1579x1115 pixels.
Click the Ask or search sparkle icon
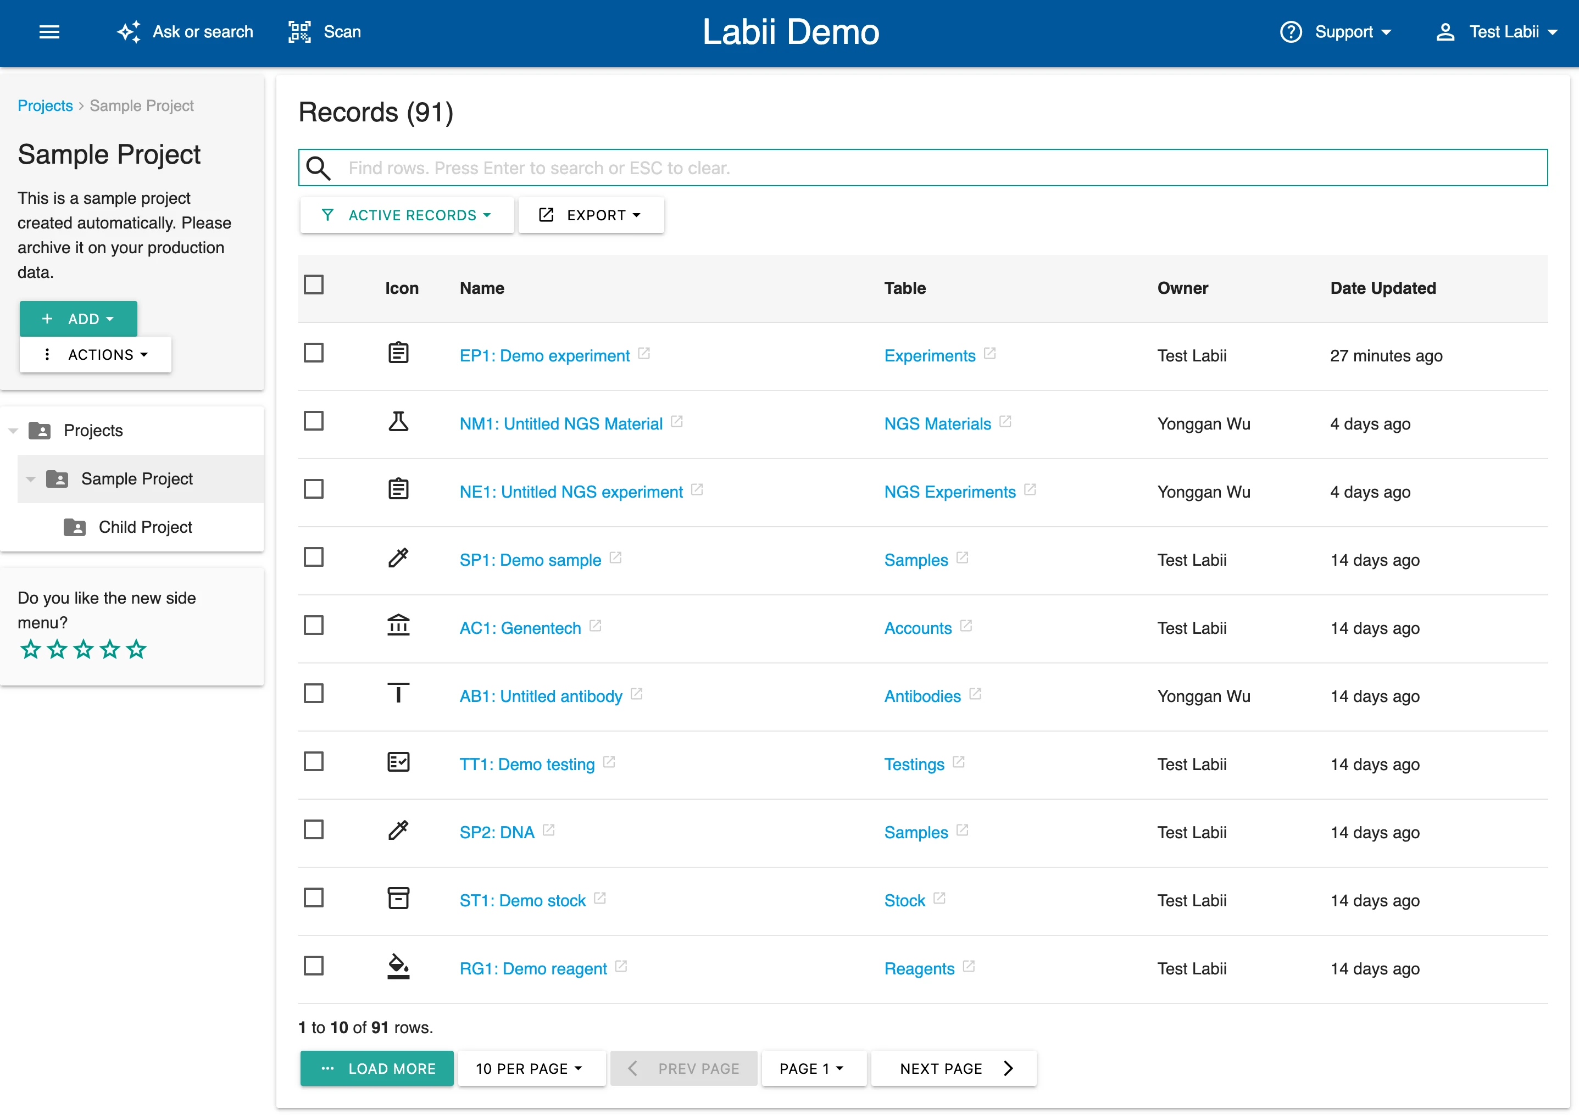pyautogui.click(x=129, y=32)
